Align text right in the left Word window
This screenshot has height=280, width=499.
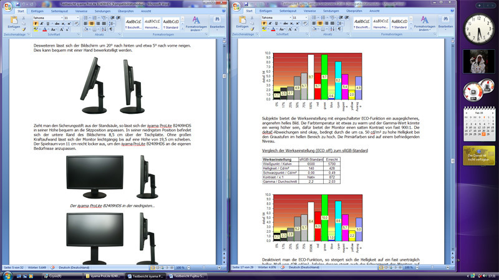[98, 24]
